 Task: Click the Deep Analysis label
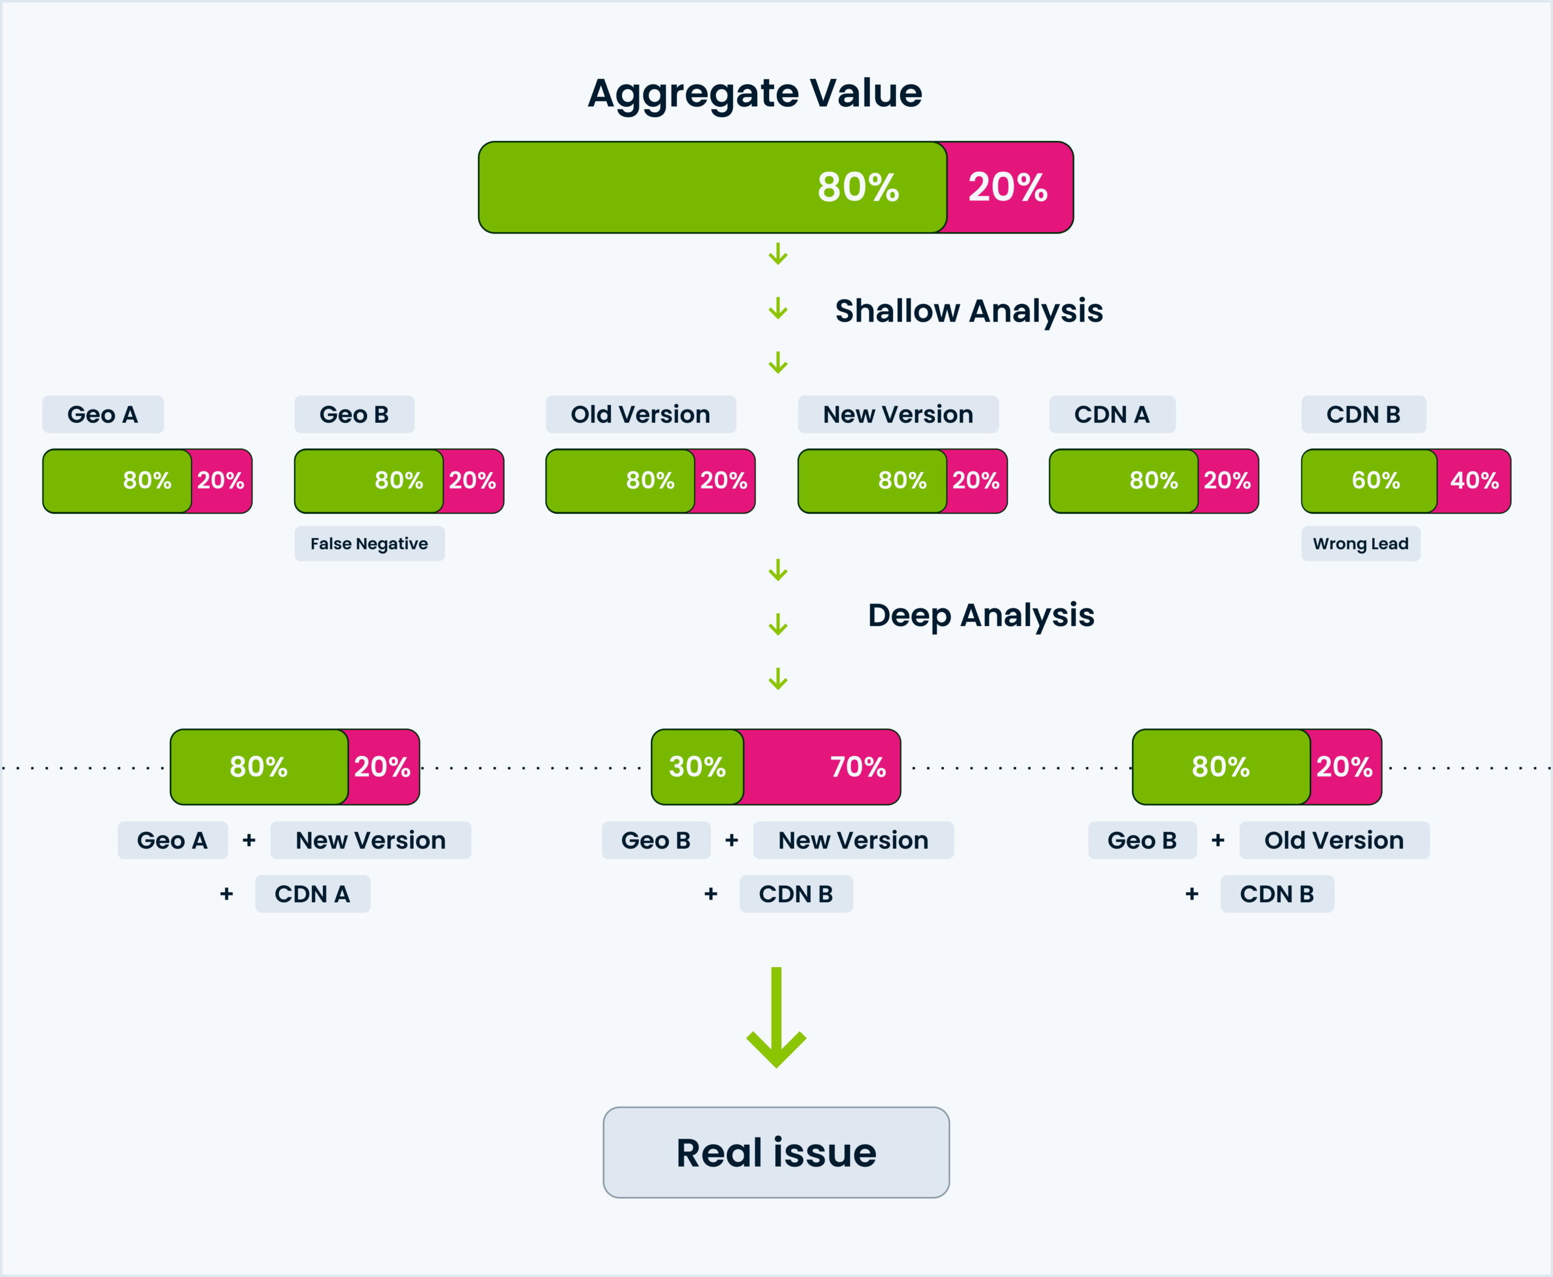[x=981, y=615]
